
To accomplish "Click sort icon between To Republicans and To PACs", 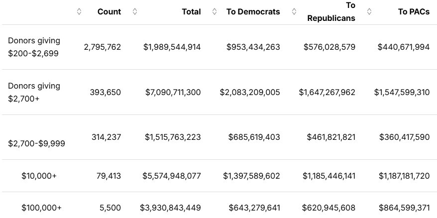I will tap(369, 11).
